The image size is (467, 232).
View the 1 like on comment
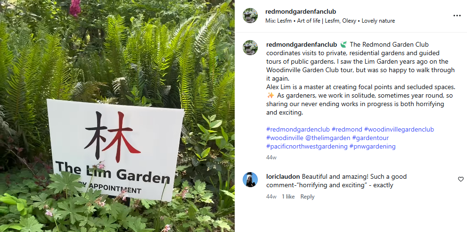(x=288, y=197)
